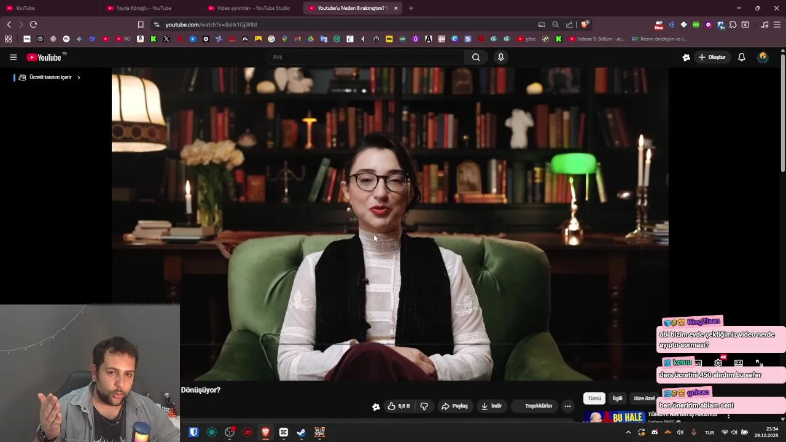Open the BU HALE recommended video thumbnail

coord(614,417)
